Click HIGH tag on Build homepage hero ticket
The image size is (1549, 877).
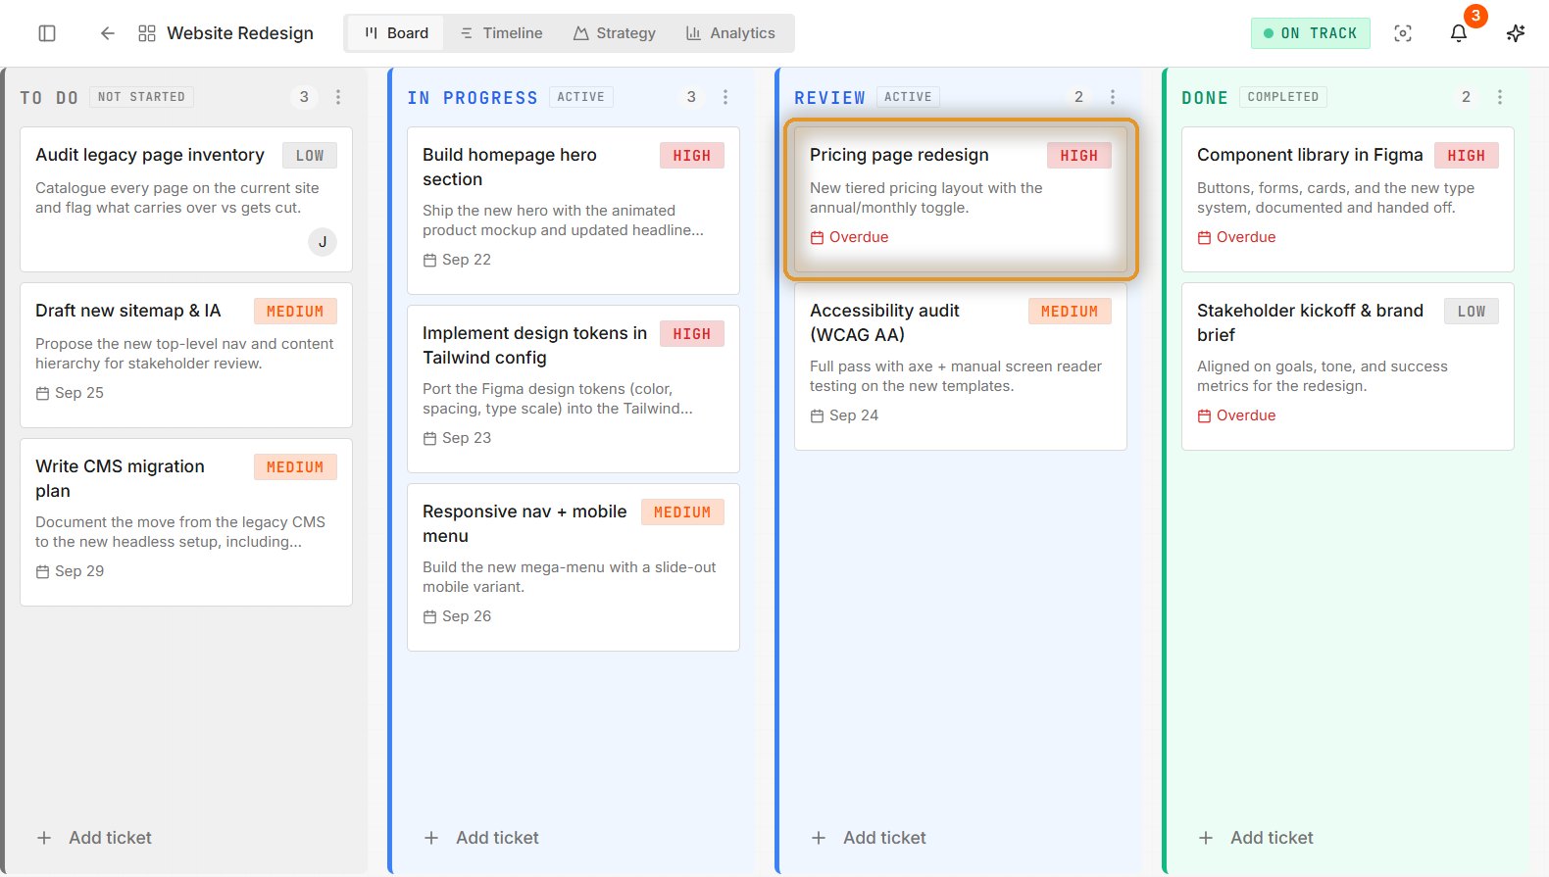[692, 156]
